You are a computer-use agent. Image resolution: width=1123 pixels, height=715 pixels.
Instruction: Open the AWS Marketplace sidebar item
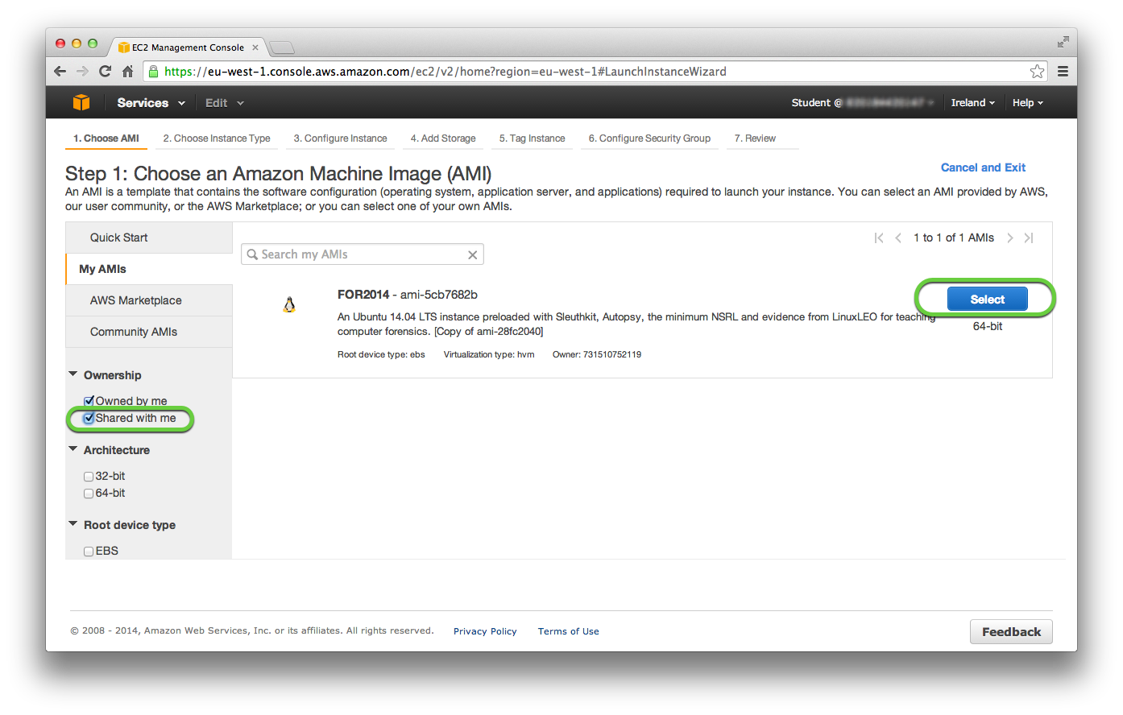149,300
